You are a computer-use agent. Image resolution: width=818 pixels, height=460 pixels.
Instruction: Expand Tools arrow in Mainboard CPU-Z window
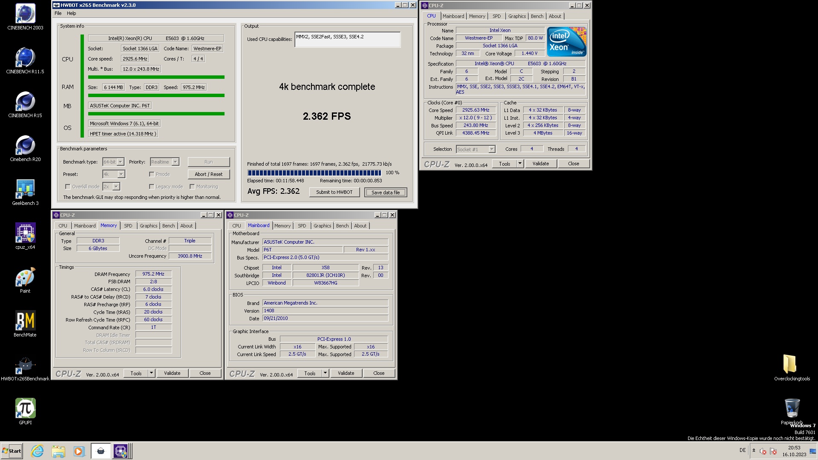pos(325,373)
